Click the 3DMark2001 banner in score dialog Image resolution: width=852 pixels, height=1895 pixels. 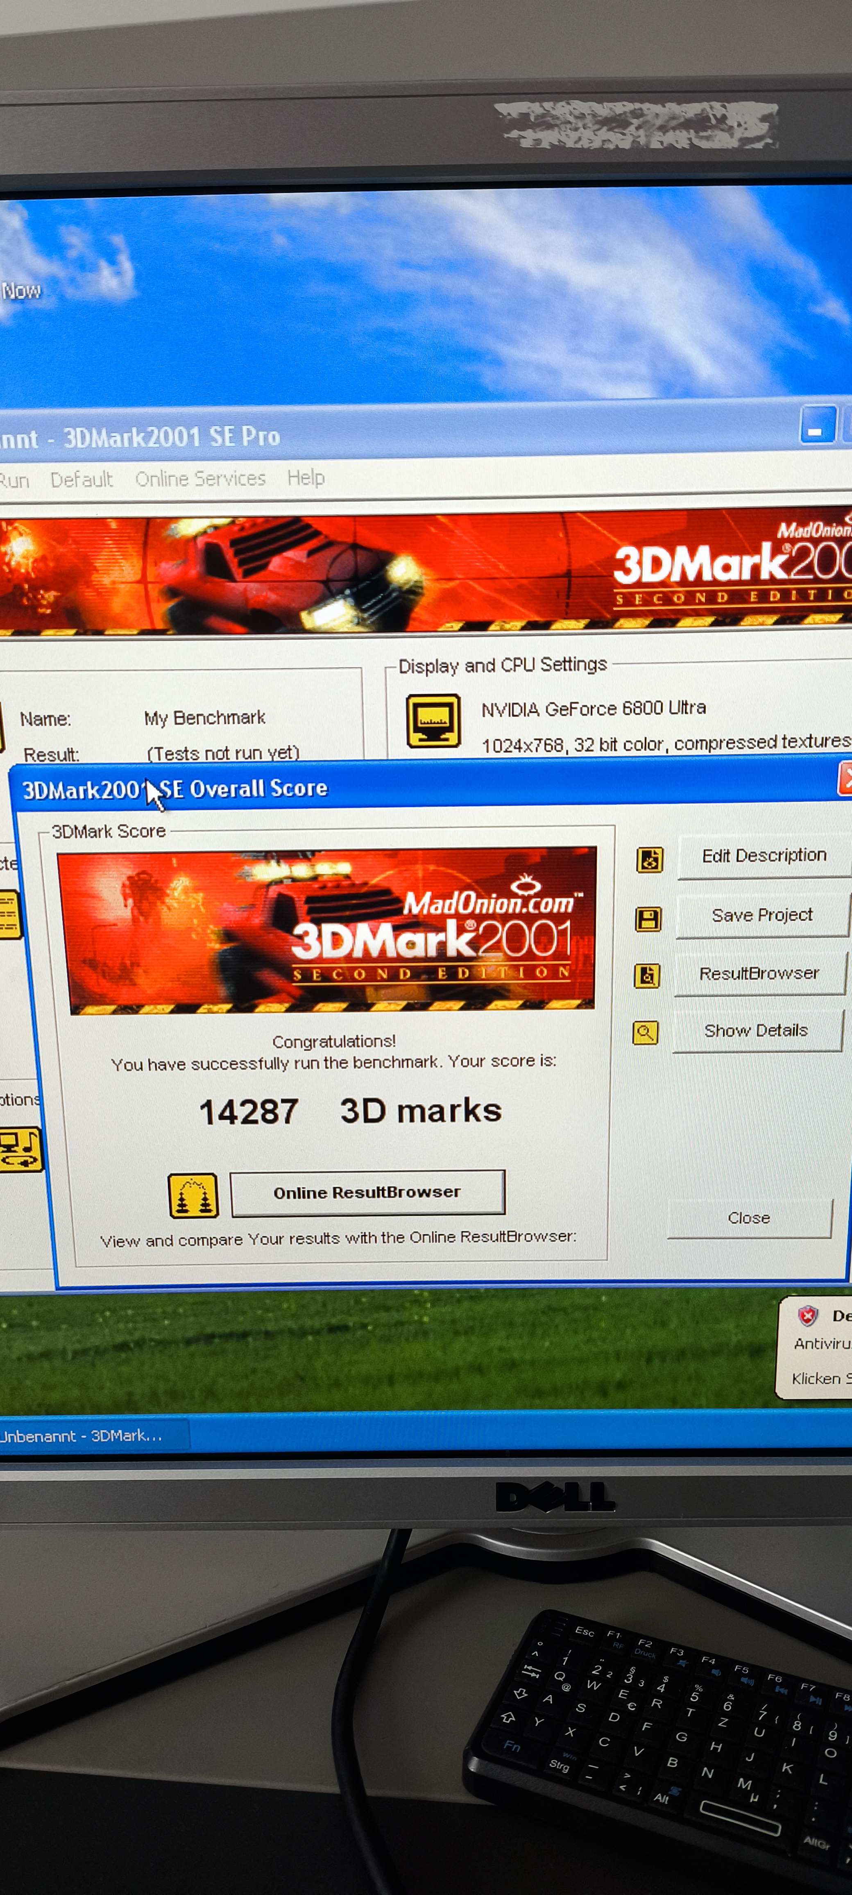pyautogui.click(x=326, y=931)
